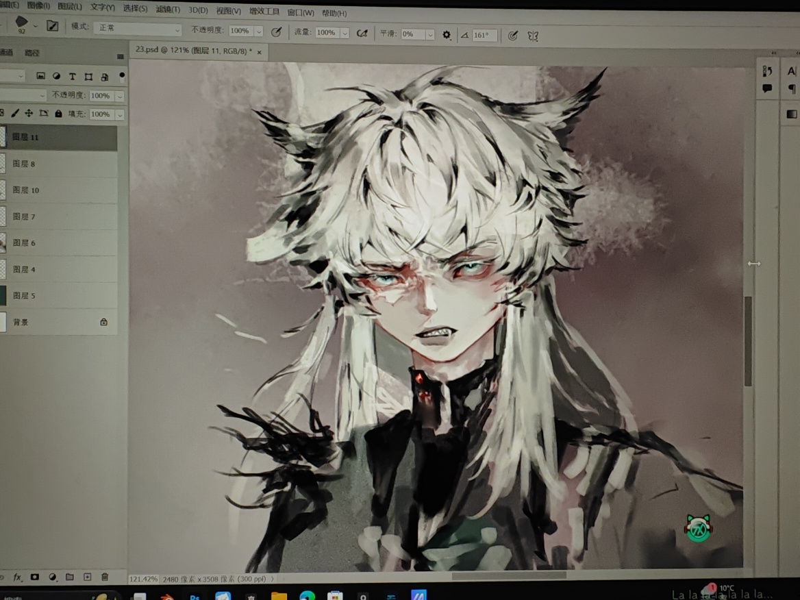Enable pressure for opacity icon
The image size is (800, 600).
point(276,32)
